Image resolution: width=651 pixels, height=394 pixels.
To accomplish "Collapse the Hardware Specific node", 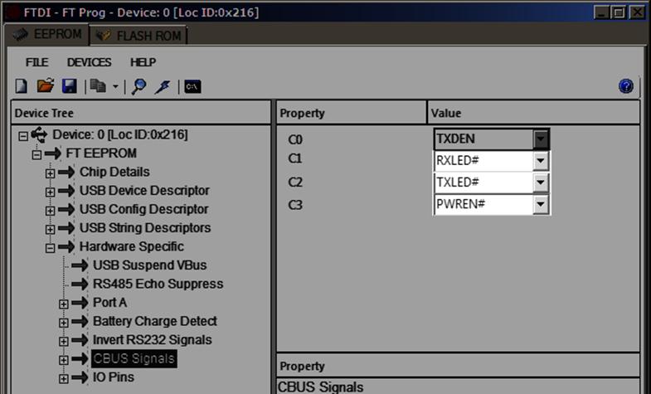I will (51, 248).
